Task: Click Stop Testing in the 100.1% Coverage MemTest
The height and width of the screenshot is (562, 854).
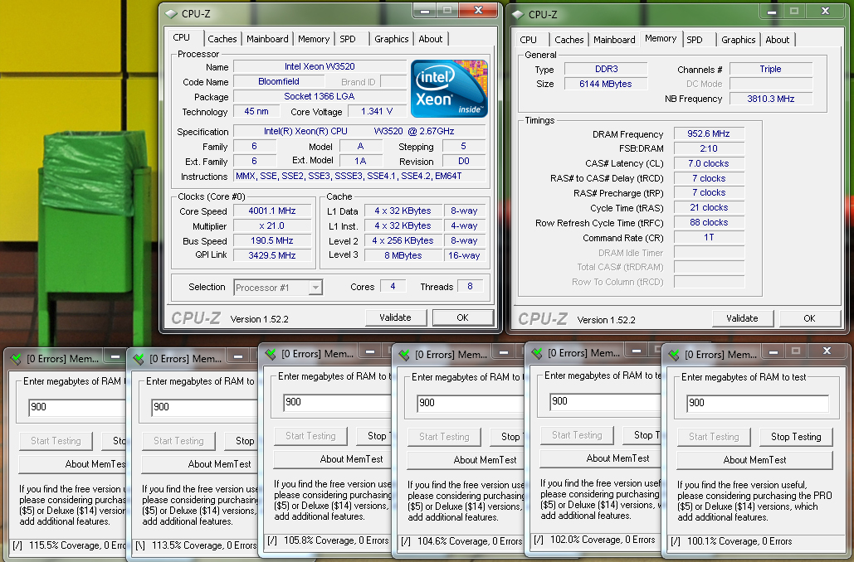Action: [x=796, y=437]
